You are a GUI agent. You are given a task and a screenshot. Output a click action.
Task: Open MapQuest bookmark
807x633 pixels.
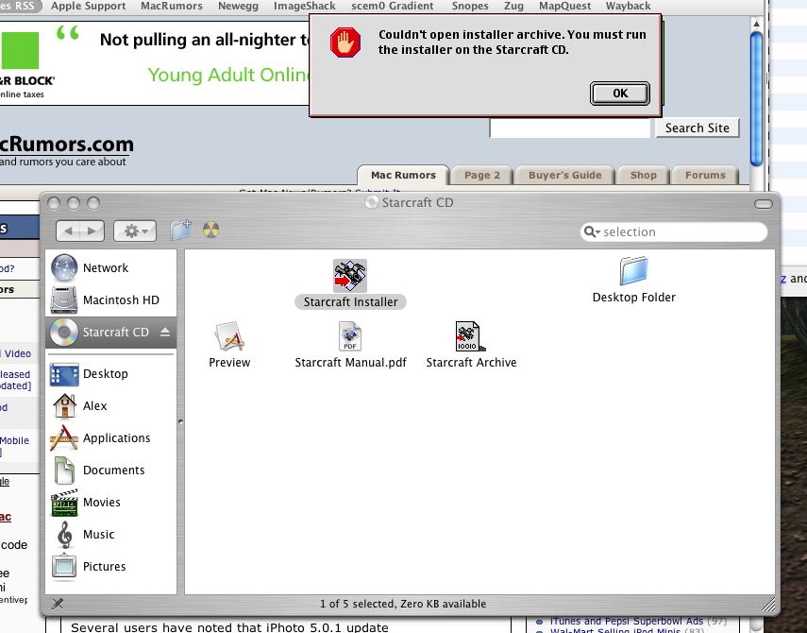click(565, 7)
